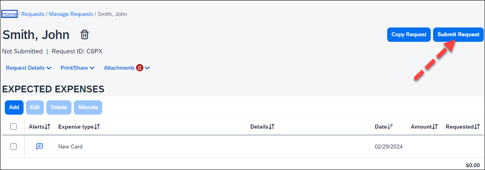Expand the Request Details dropdown
The height and width of the screenshot is (170, 485).
tap(29, 68)
